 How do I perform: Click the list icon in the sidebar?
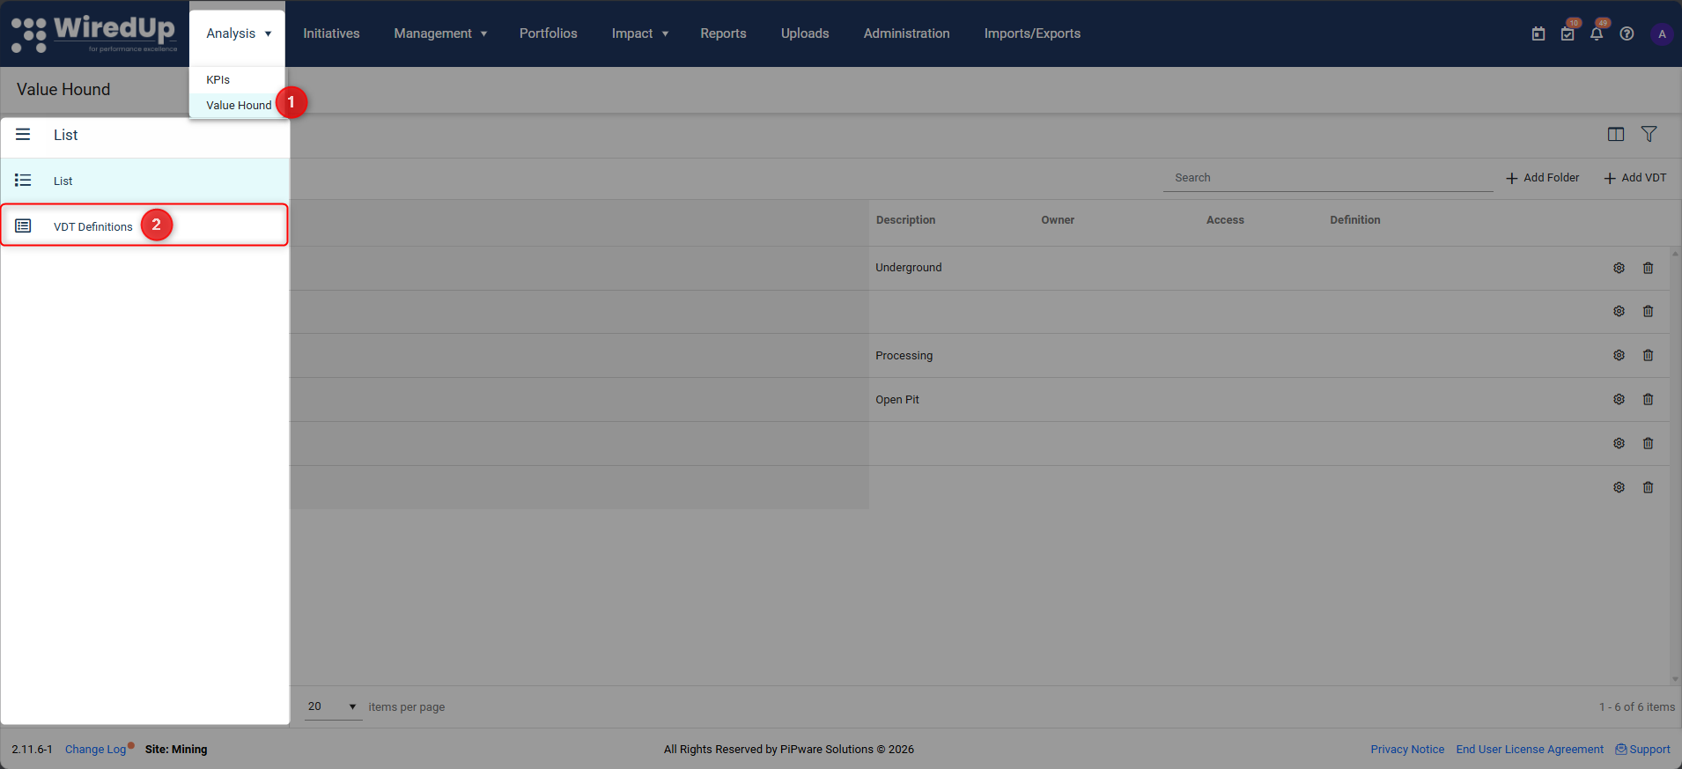(23, 181)
